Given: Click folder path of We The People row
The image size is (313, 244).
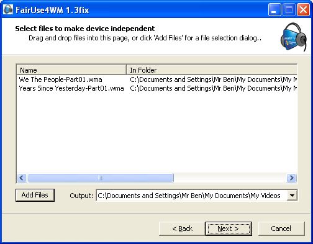Looking at the screenshot, I should pos(214,79).
